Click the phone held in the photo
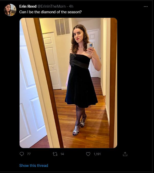The height and width of the screenshot is (173, 154). pyautogui.click(x=90, y=46)
